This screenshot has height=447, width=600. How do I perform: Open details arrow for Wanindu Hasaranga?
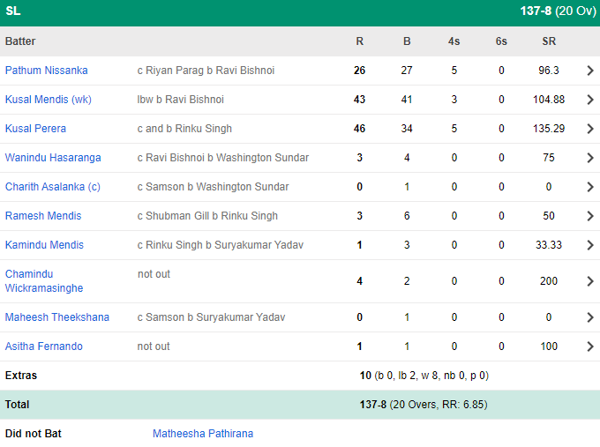point(589,158)
